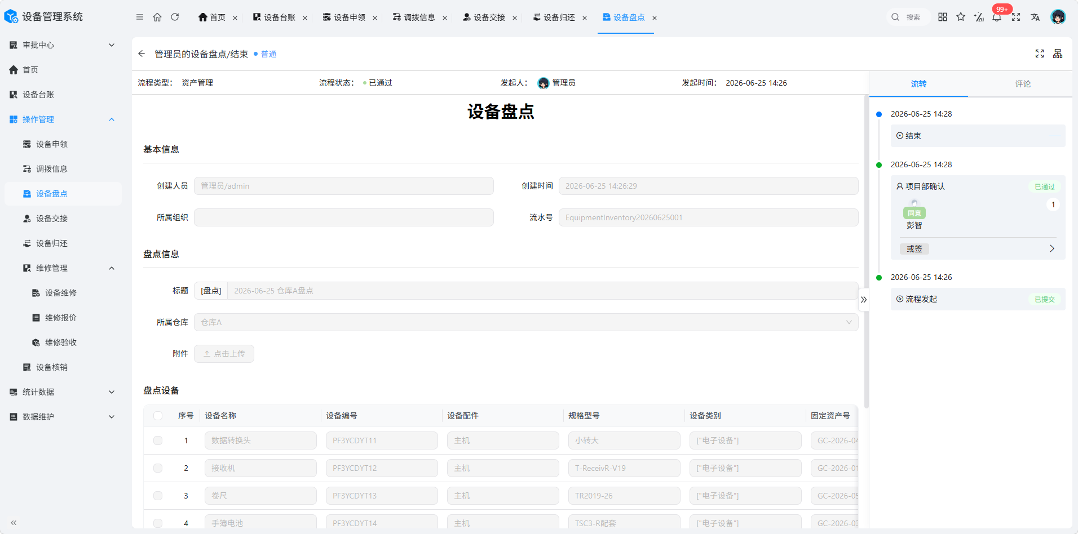This screenshot has width=1078, height=534.
Task: Switch to the 评论 tab
Action: (x=1023, y=84)
